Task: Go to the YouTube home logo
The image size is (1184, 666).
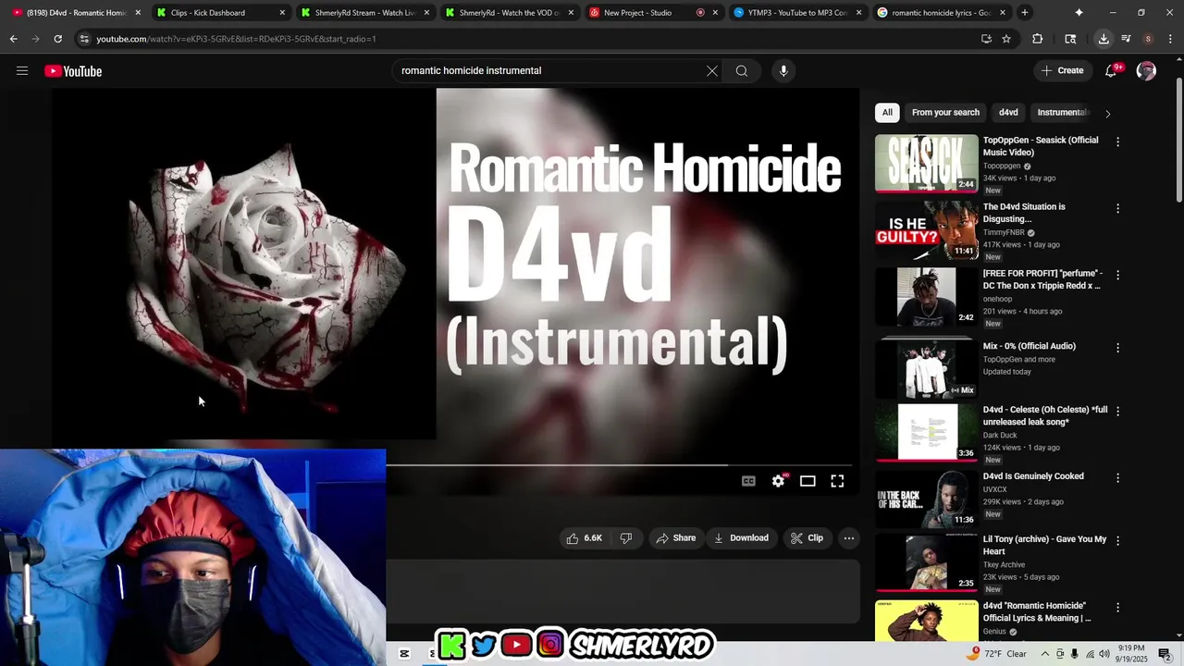Action: [73, 71]
